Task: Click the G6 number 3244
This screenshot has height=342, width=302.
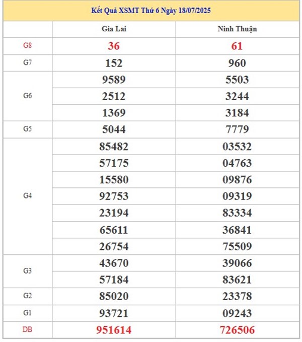Action: [237, 96]
